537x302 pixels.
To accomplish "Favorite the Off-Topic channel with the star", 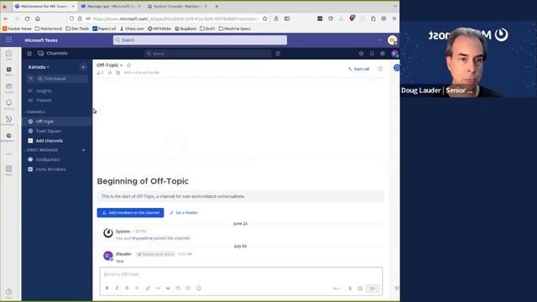I will tap(128, 65).
